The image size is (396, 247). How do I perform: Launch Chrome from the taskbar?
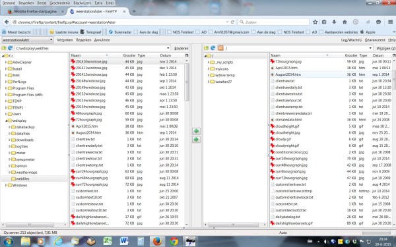[174, 241]
